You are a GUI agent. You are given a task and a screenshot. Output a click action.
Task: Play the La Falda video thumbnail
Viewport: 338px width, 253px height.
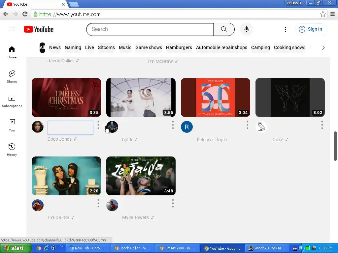tap(141, 176)
